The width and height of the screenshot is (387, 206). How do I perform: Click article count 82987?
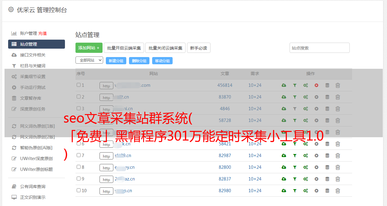[x=225, y=156]
